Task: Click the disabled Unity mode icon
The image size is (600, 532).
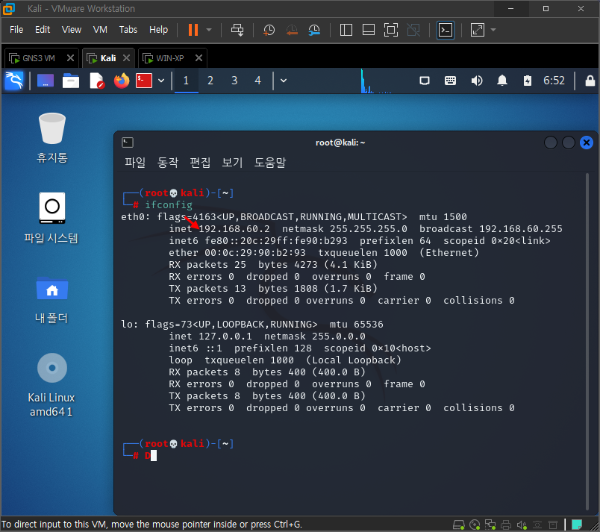Action: point(413,30)
